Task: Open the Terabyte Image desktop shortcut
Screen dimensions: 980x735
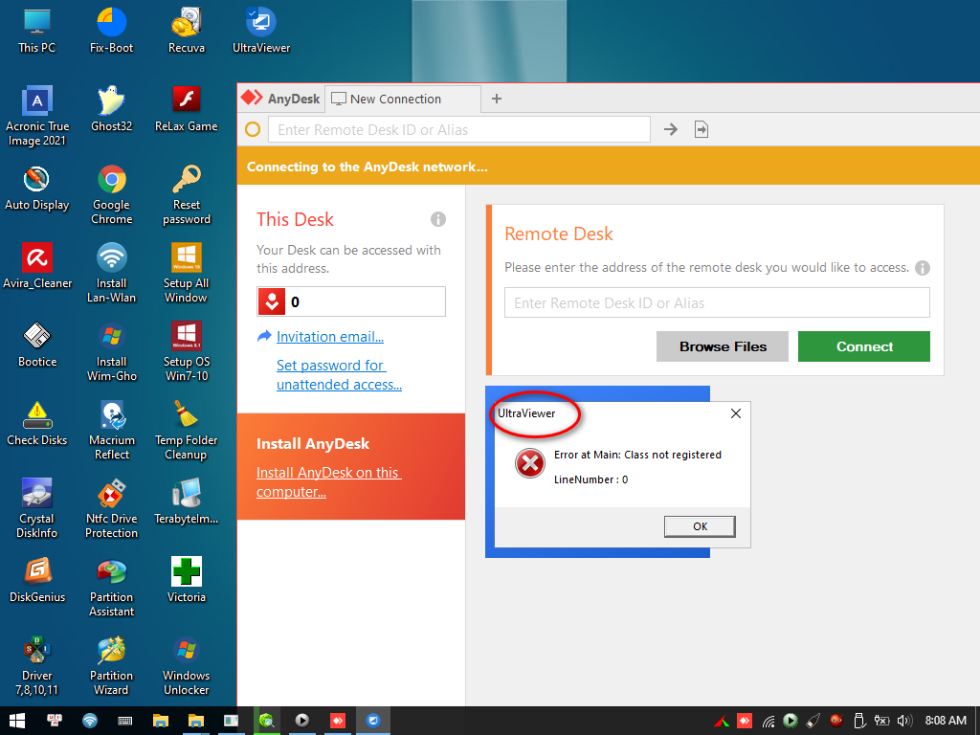Action: click(x=187, y=501)
